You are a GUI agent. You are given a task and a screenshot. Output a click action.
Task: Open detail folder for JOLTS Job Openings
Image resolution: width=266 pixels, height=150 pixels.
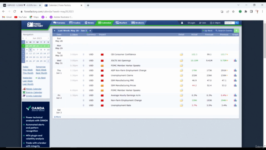coord(181,60)
